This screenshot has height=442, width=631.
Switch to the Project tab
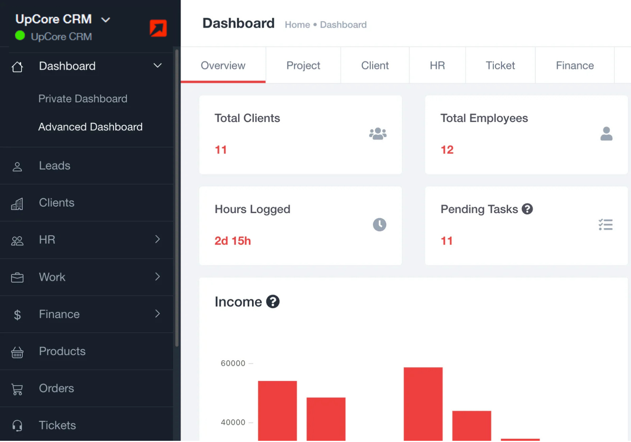[x=303, y=66]
